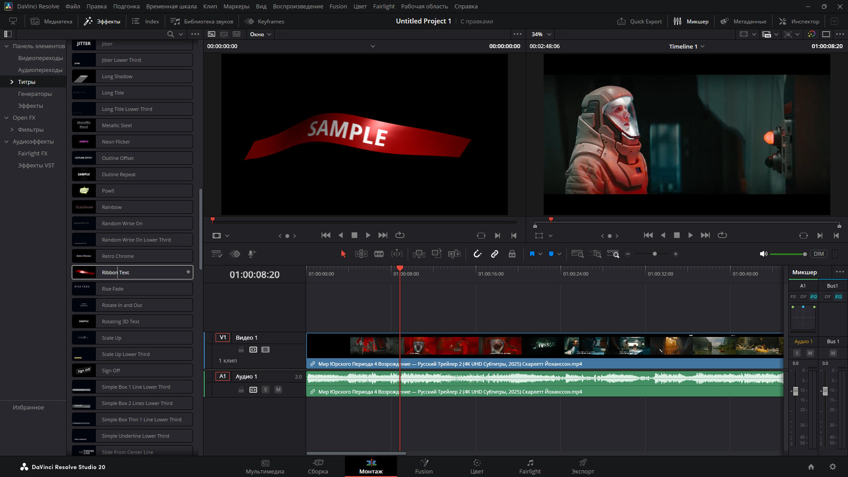Mute the Audio 1 track

click(278, 390)
